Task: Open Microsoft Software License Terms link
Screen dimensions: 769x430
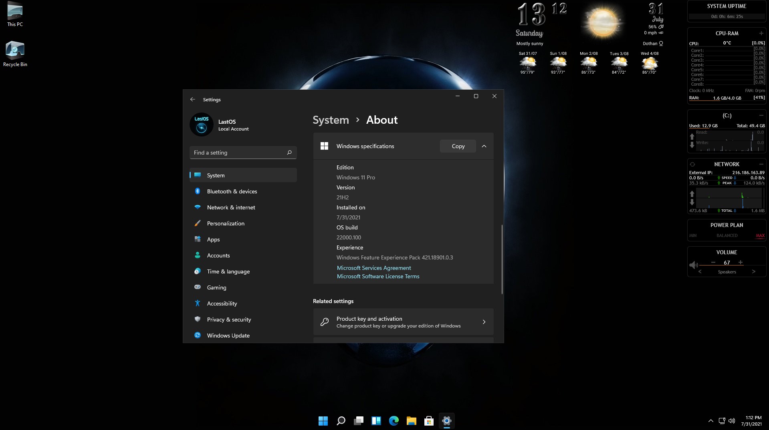Action: pos(378,276)
